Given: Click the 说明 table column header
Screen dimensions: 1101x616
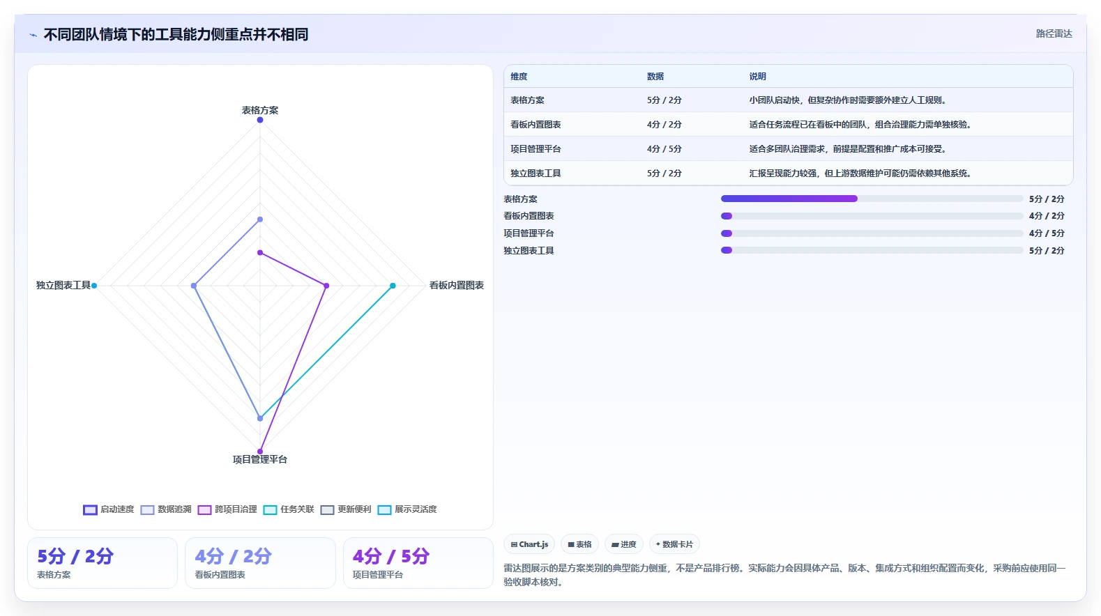Looking at the screenshot, I should coord(758,77).
